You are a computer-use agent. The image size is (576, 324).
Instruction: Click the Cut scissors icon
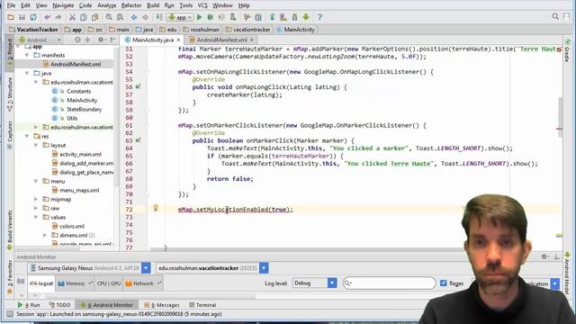[x=72, y=17]
